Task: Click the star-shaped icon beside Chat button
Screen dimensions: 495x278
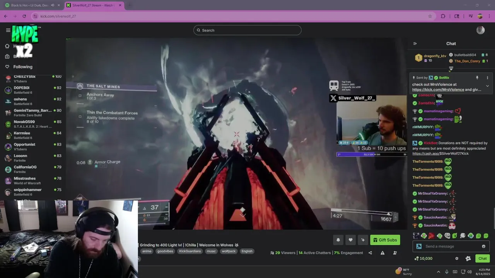Action: [468, 259]
